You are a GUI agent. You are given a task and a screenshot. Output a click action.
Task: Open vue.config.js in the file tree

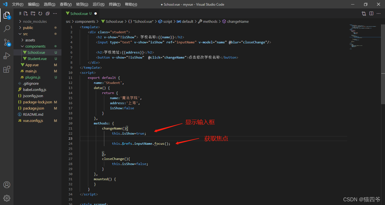tap(37, 121)
